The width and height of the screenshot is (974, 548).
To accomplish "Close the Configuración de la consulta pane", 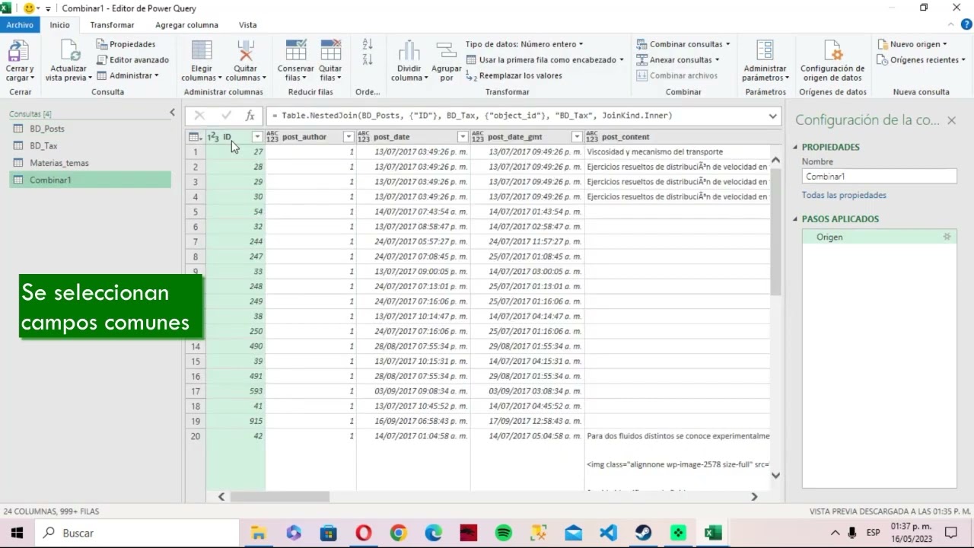I will pos(951,120).
